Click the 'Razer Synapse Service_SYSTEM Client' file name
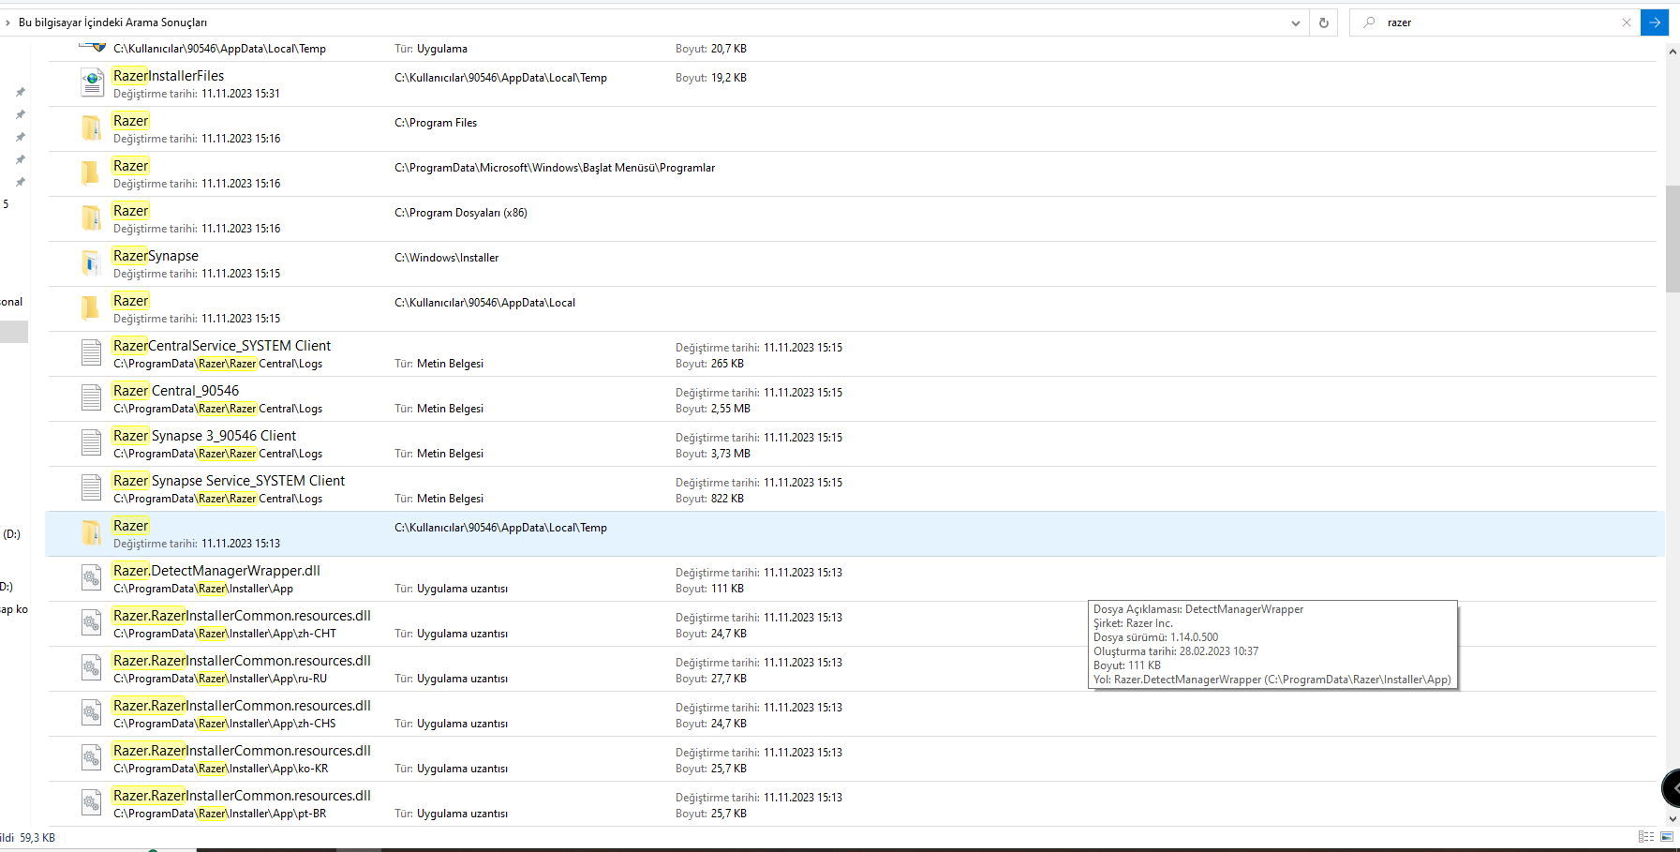 [x=229, y=481]
